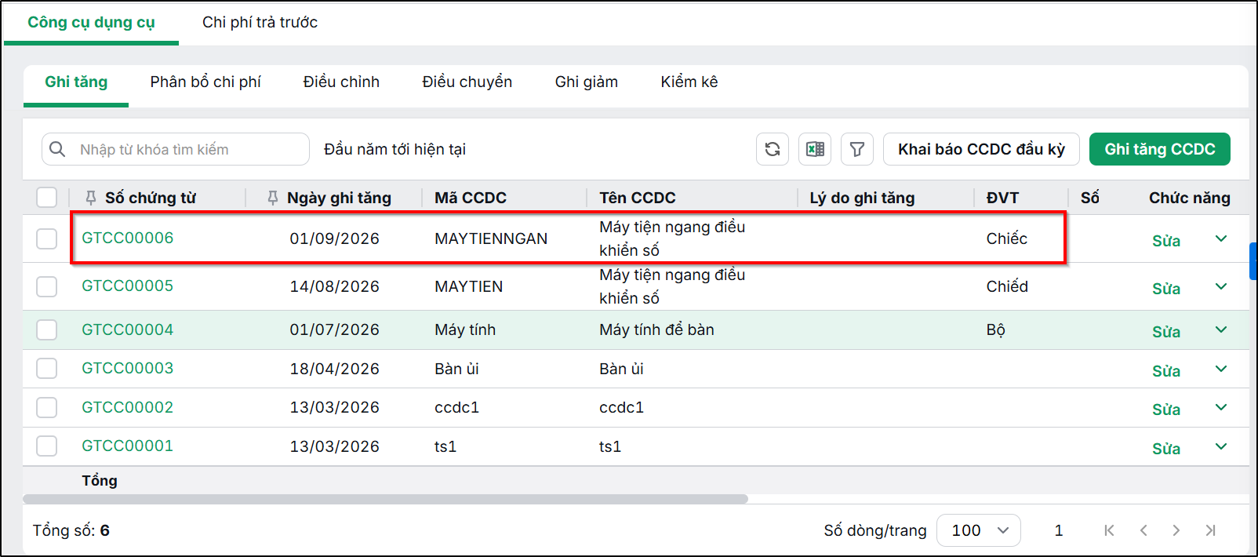Tick the checkbox for GTCC00006 row
The width and height of the screenshot is (1258, 557).
pos(47,238)
